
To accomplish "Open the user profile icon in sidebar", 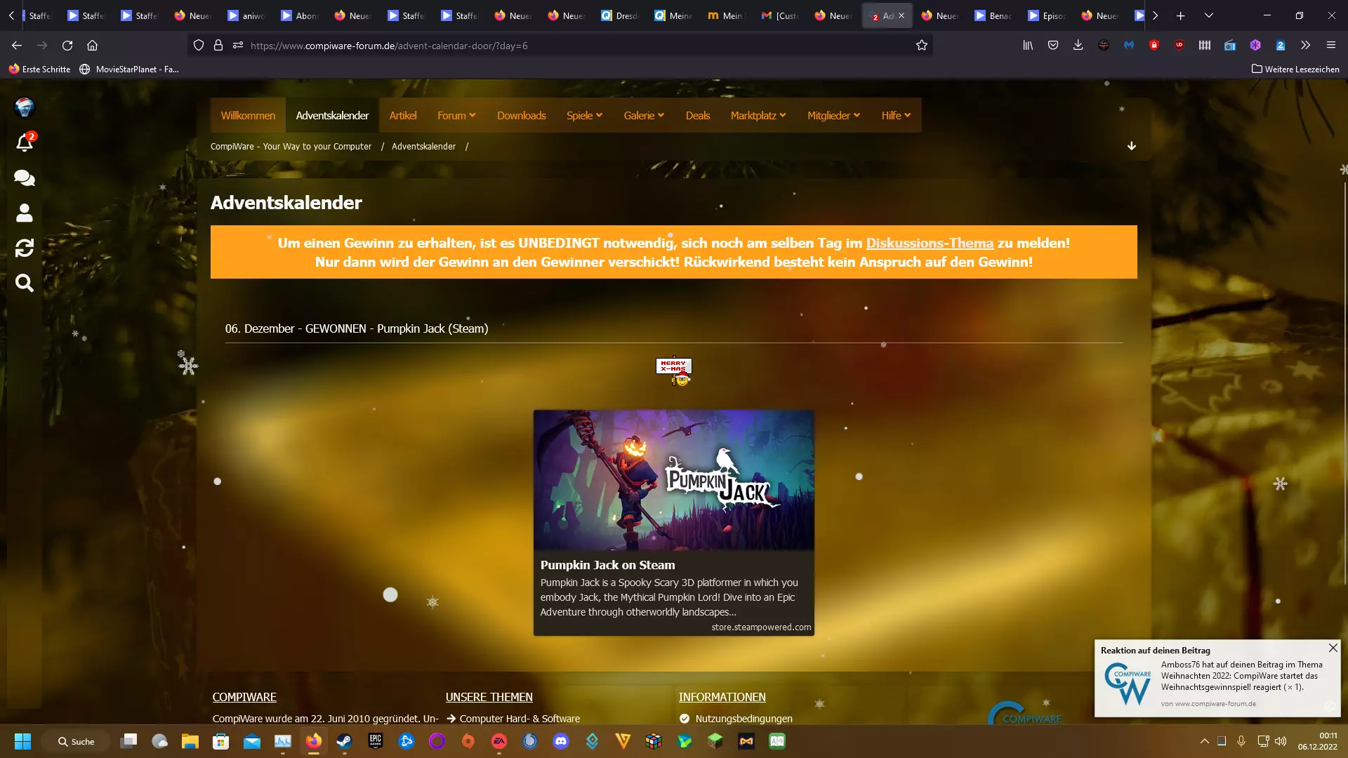I will pyautogui.click(x=25, y=213).
